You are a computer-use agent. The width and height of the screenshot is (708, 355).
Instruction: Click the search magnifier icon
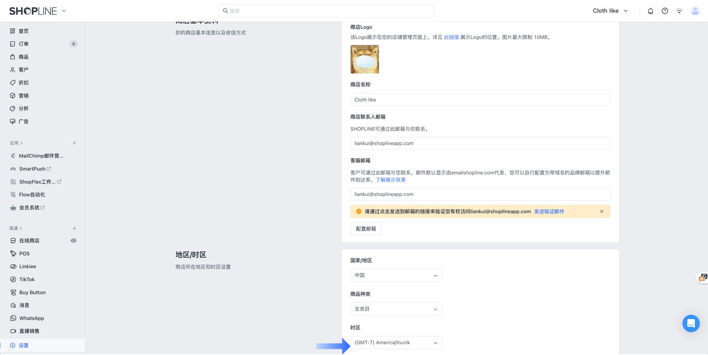point(225,11)
